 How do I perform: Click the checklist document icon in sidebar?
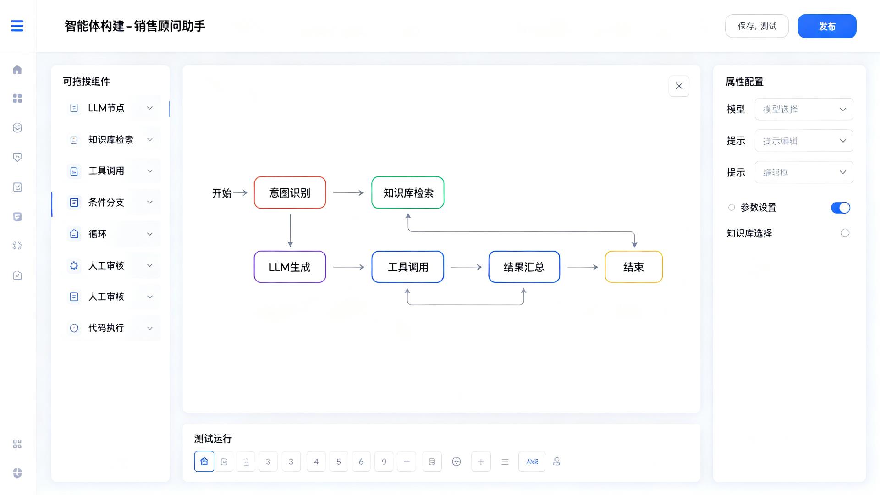point(17,187)
